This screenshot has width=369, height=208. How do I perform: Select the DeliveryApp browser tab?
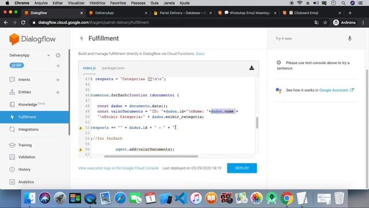118,13
